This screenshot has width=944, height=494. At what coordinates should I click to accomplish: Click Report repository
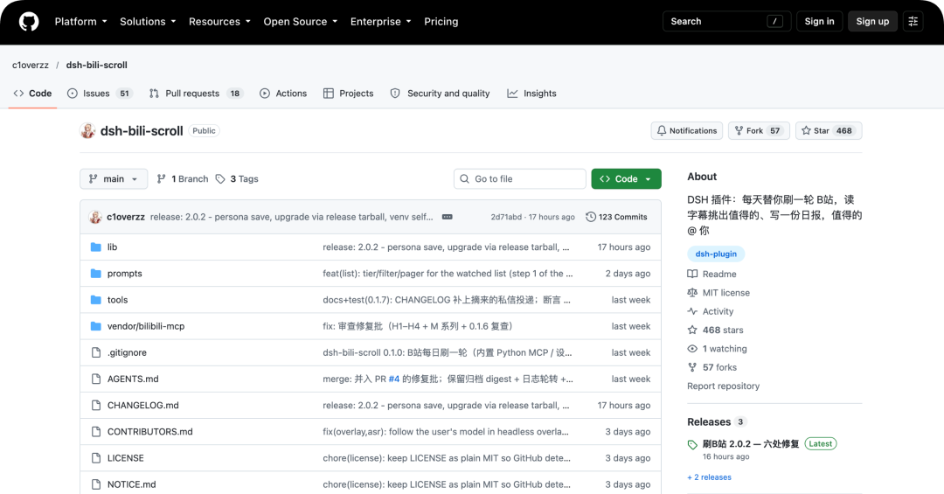point(723,386)
